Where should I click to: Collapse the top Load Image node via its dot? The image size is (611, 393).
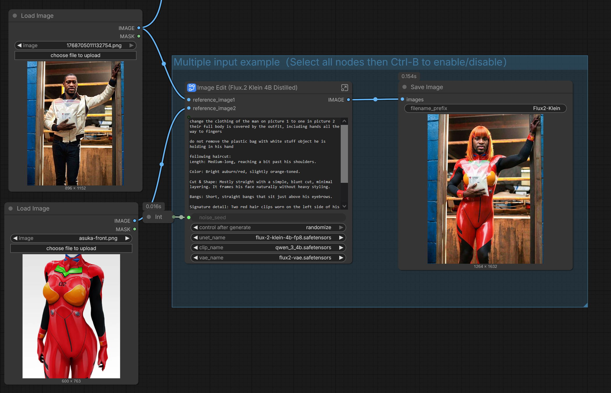(15, 16)
